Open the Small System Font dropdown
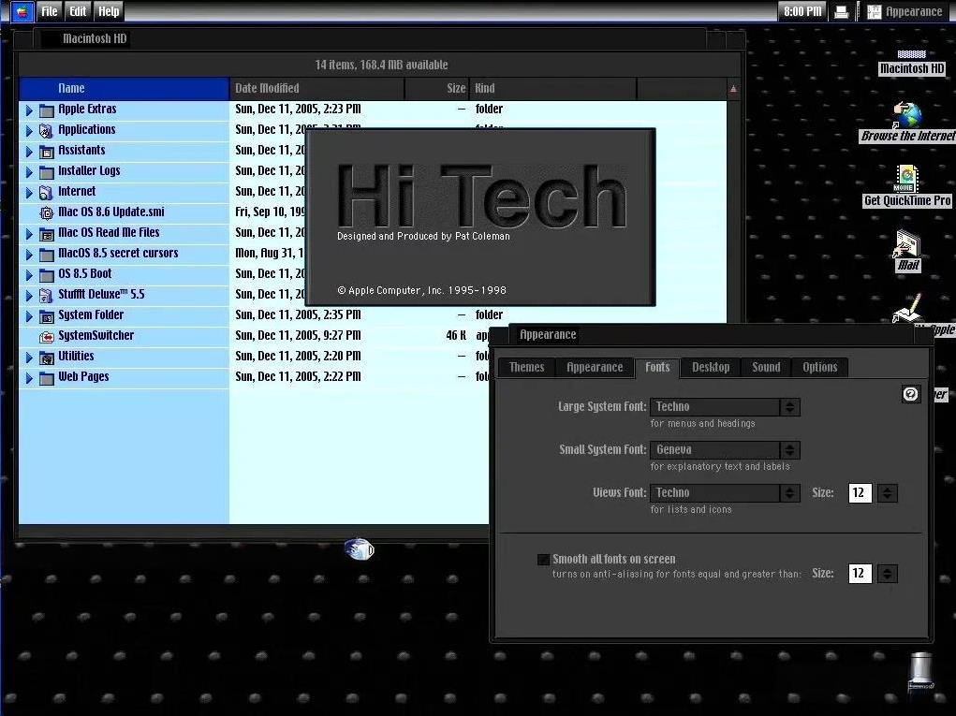The width and height of the screenshot is (956, 716). pos(725,449)
